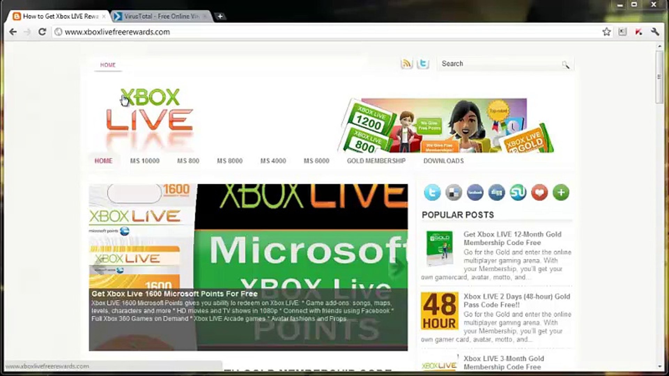This screenshot has height=376, width=669.
Task: Toggle the red extension icon beside the address bar
Action: click(638, 32)
